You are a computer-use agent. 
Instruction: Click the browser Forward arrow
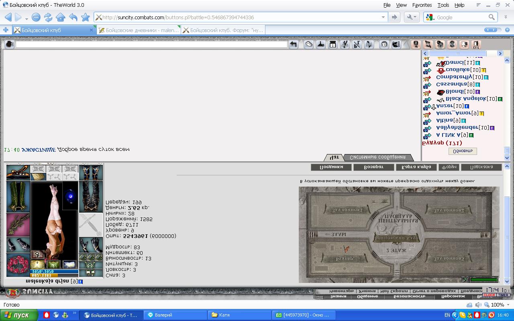click(18, 17)
